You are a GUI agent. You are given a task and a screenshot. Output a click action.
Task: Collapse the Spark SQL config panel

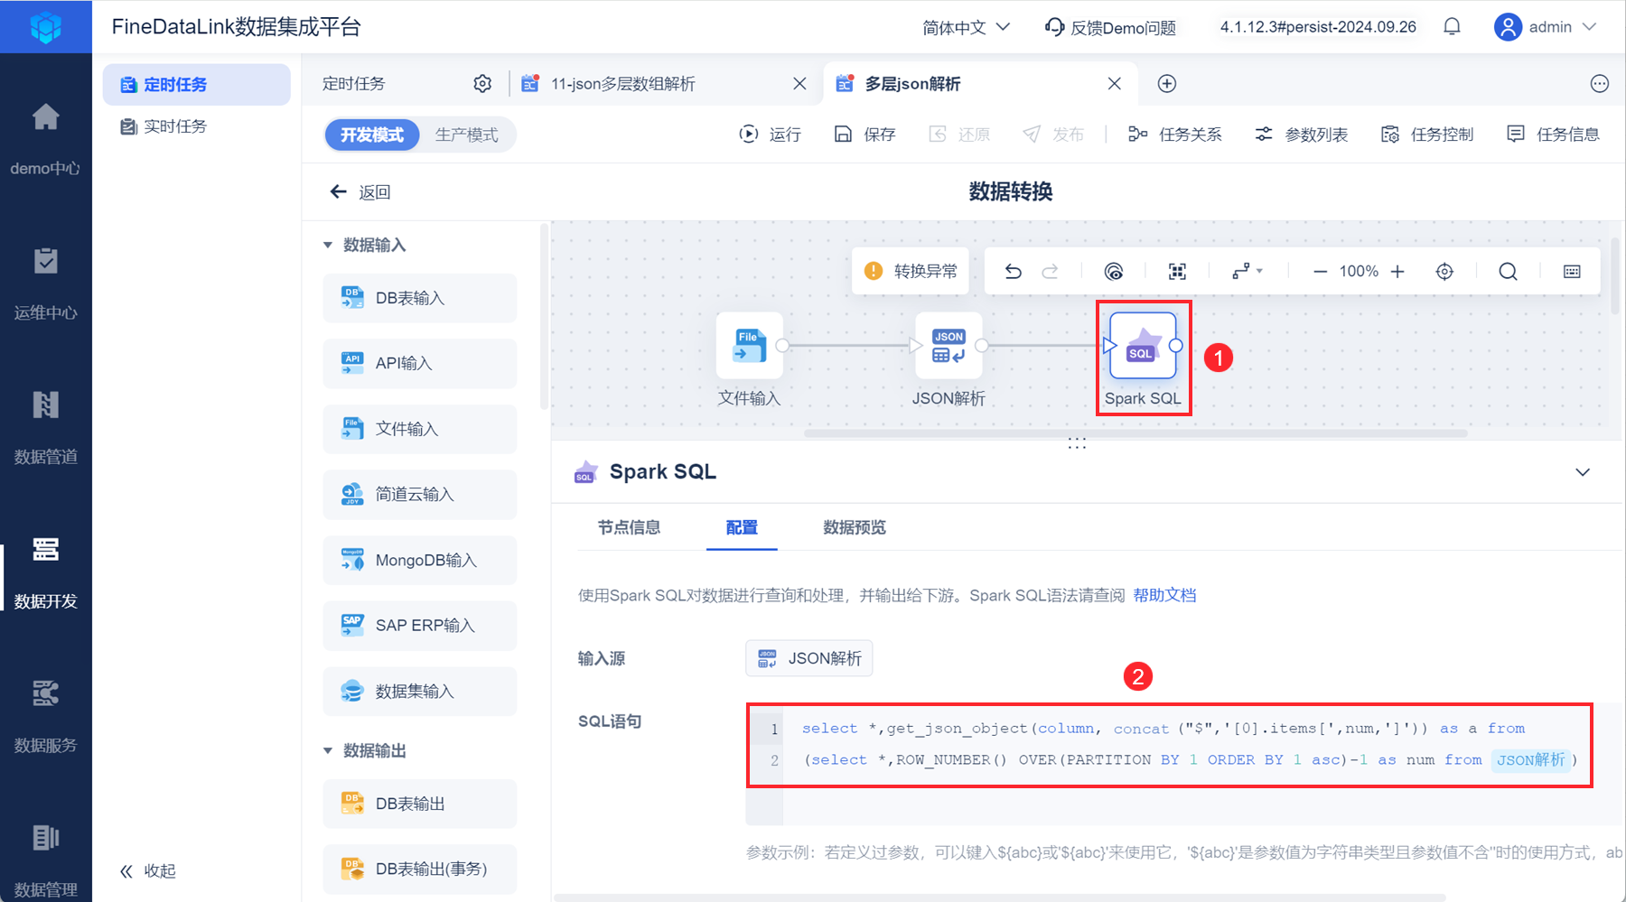[1583, 472]
